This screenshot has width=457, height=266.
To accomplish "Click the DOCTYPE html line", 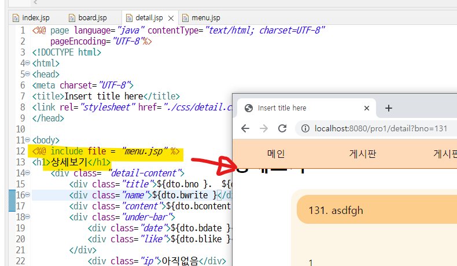I will click(x=67, y=52).
